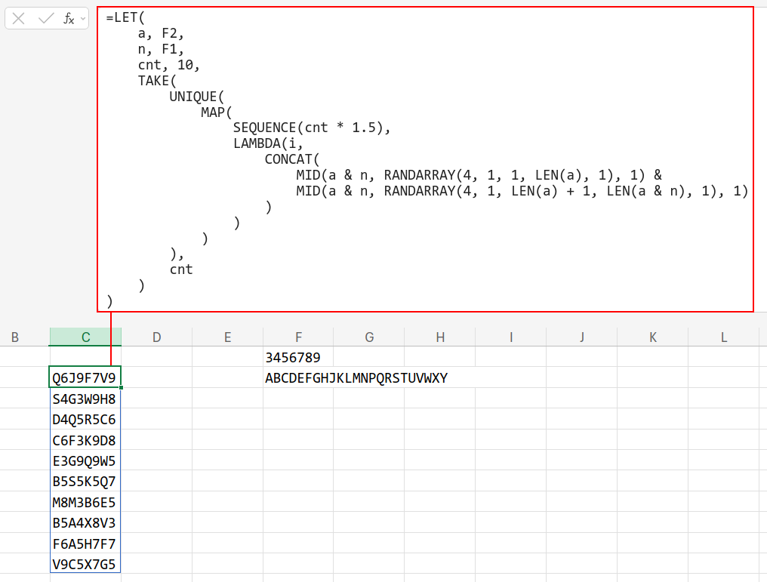Screen dimensions: 767x582
Task: Open Insert Function via fx icon
Action: click(68, 19)
